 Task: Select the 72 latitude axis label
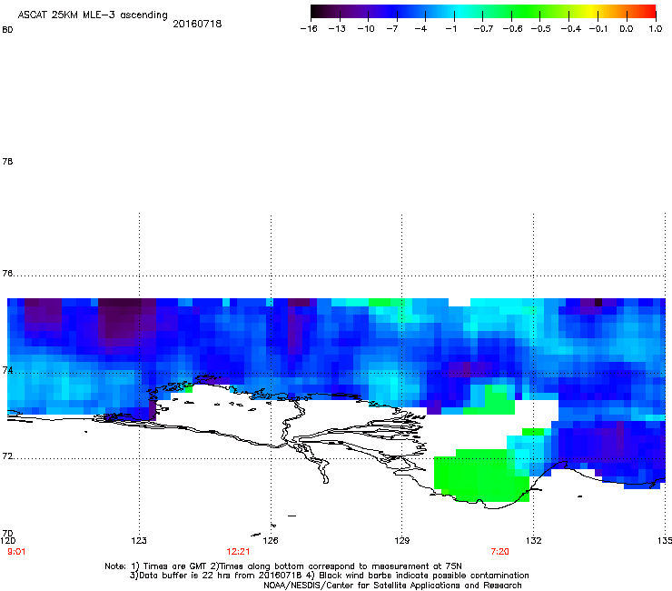7,456
